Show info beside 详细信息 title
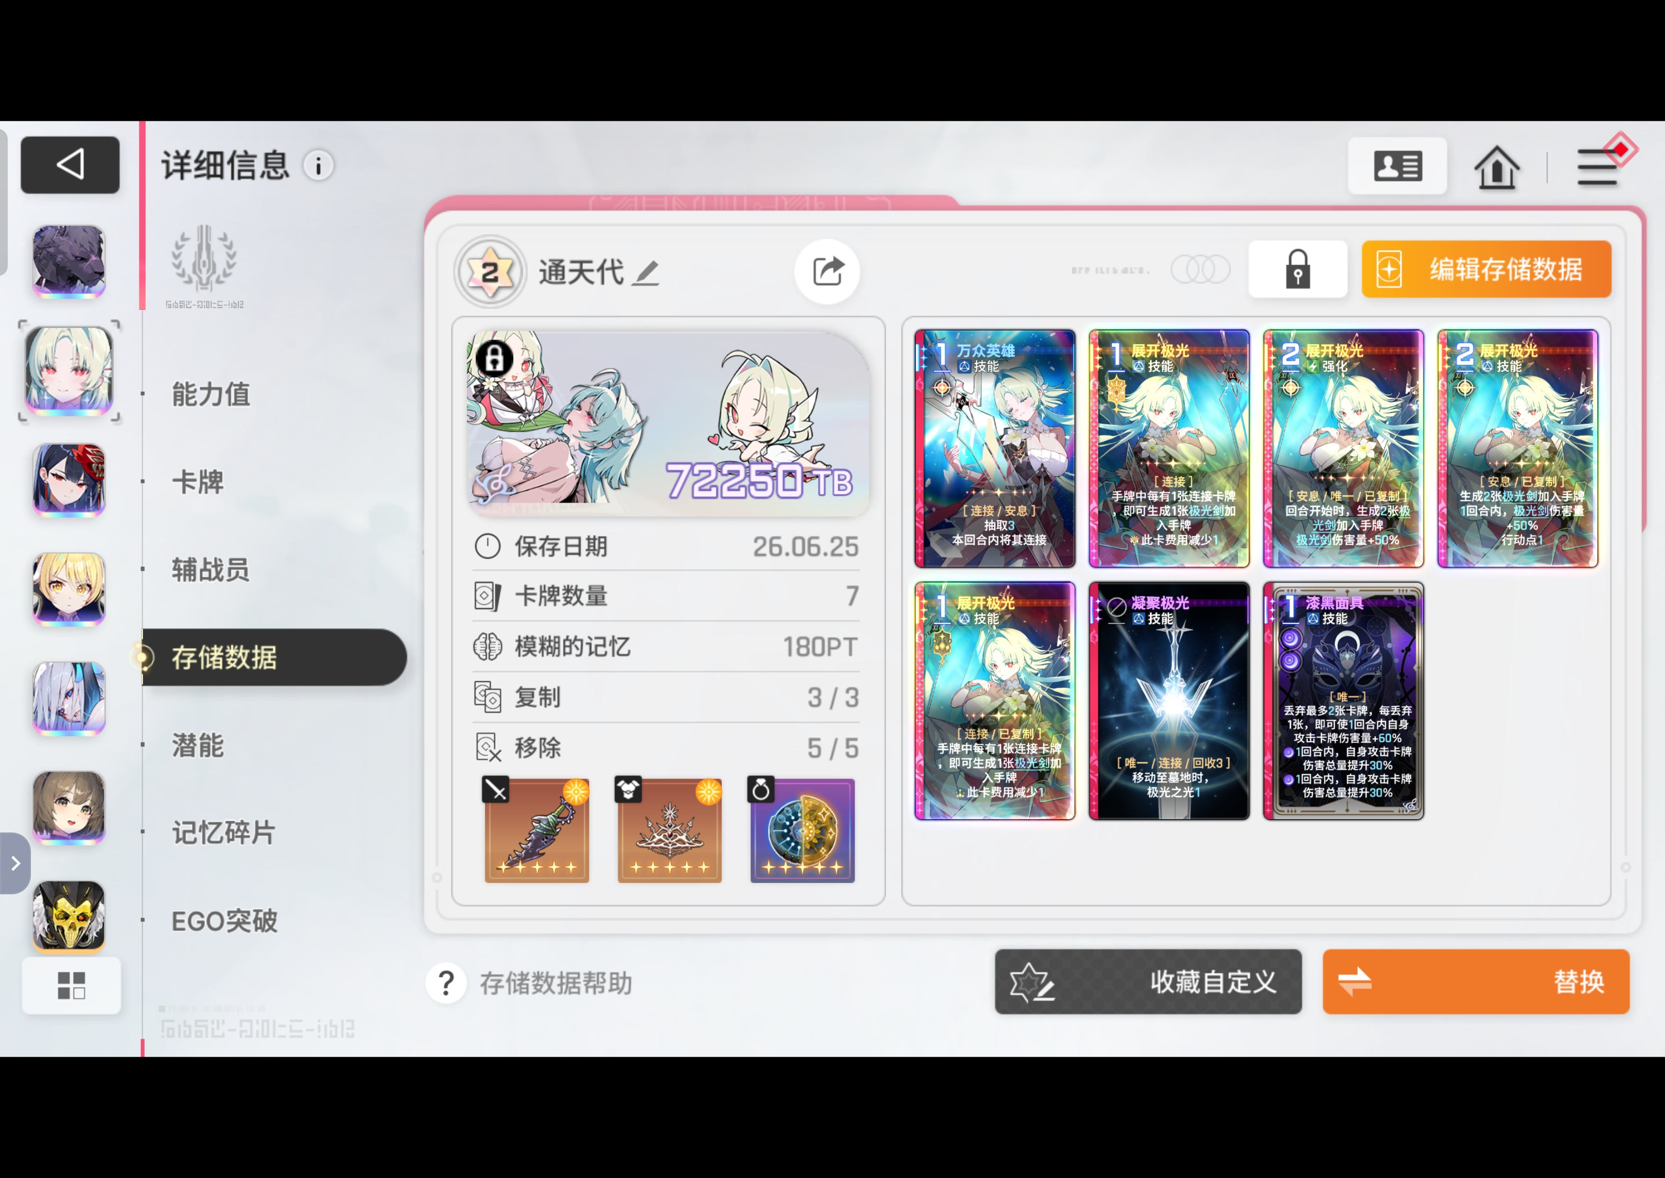This screenshot has width=1665, height=1178. tap(319, 165)
